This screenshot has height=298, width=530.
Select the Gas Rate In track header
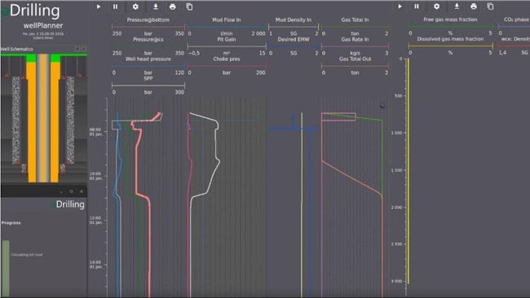click(x=355, y=39)
